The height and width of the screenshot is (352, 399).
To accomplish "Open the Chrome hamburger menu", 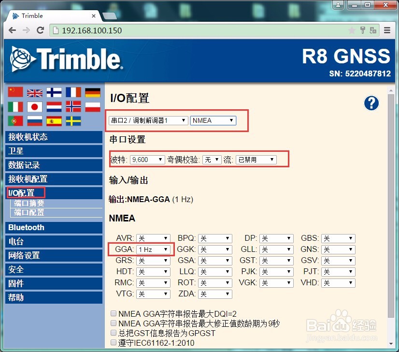I will [x=387, y=30].
